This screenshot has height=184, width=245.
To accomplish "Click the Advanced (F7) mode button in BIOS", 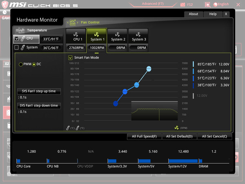I will click(153, 4).
